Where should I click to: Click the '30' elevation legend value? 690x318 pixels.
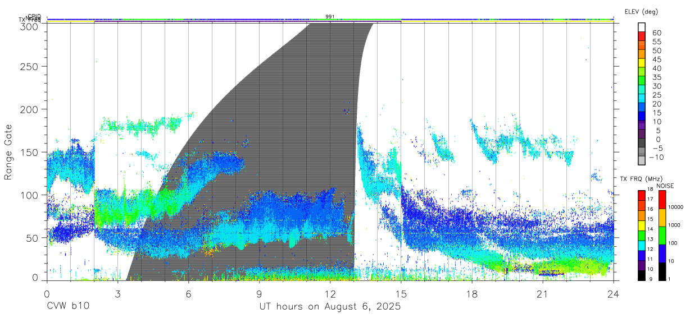[656, 86]
